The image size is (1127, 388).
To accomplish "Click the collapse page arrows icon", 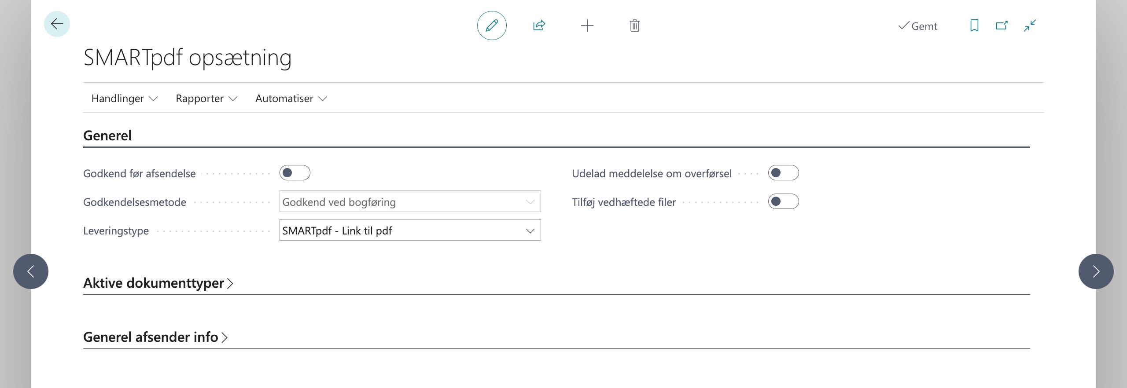I will tap(1030, 26).
